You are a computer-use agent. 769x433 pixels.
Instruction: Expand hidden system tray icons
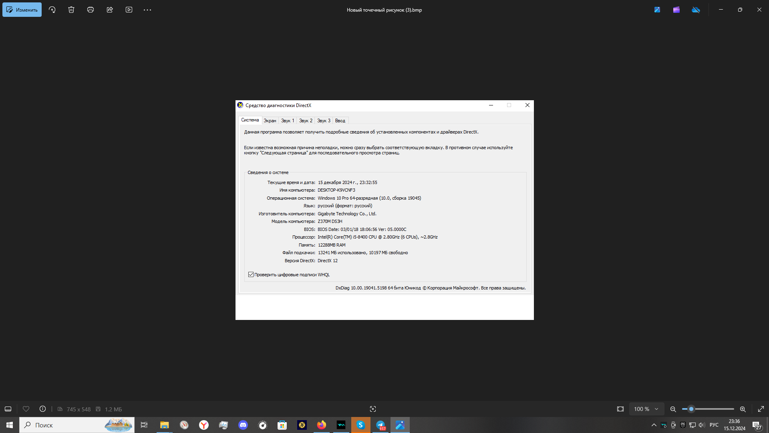654,425
